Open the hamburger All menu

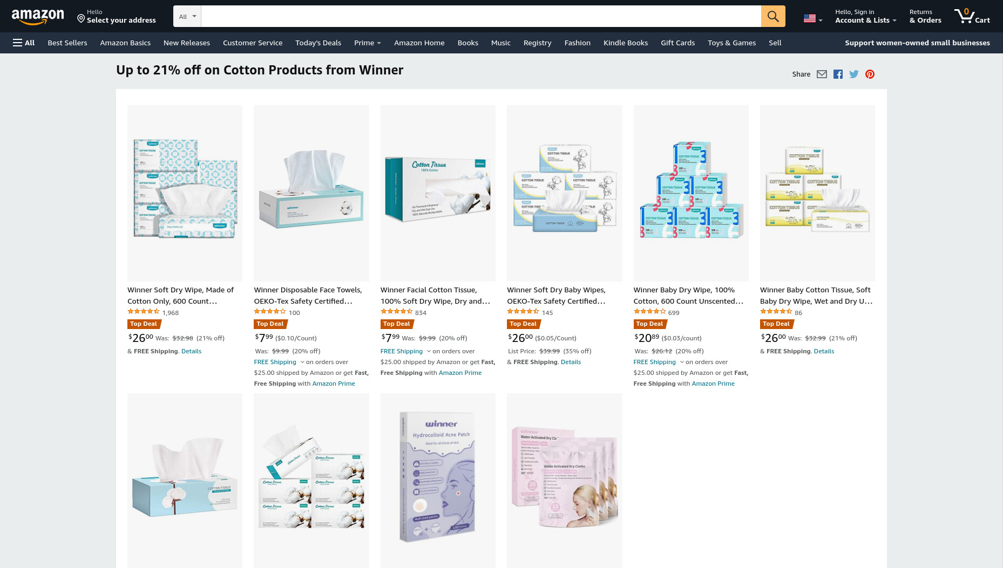[x=24, y=43]
